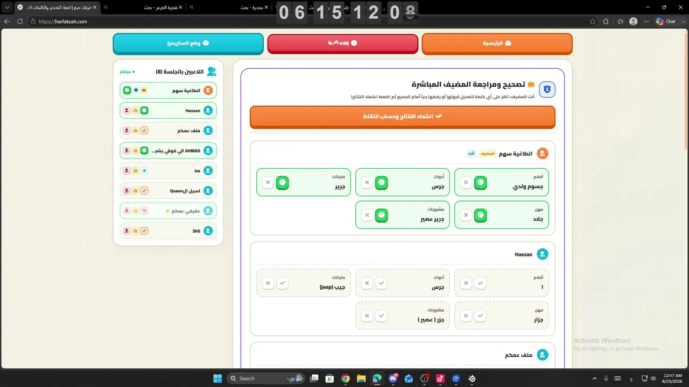Click مباشر live indicator

(x=127, y=71)
